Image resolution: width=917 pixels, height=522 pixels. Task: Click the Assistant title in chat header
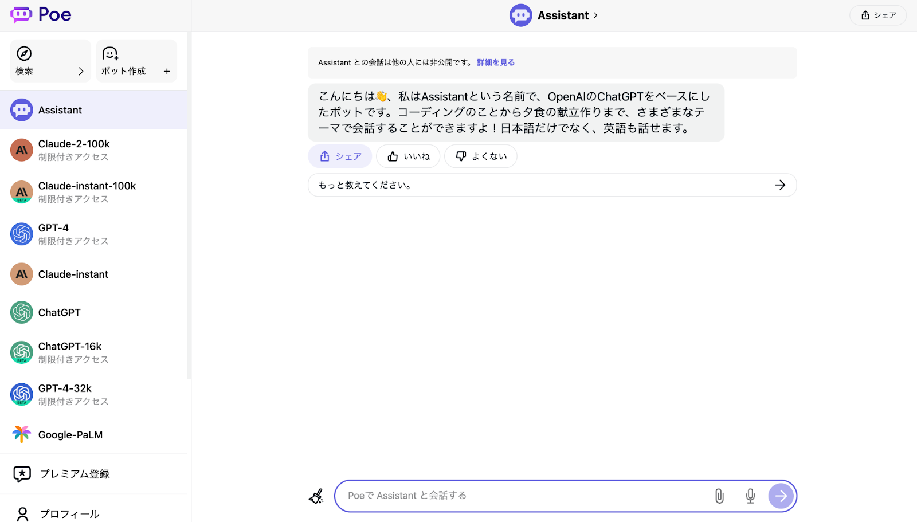click(563, 15)
